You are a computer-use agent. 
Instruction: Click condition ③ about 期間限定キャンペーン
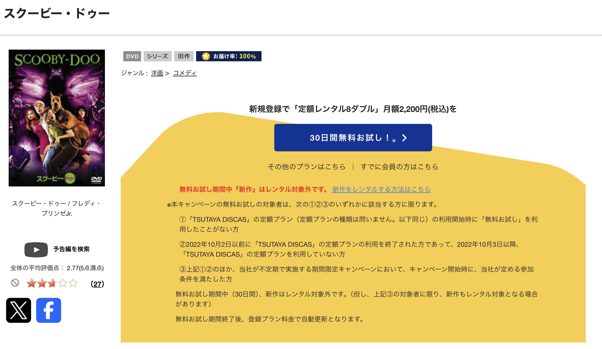point(357,274)
